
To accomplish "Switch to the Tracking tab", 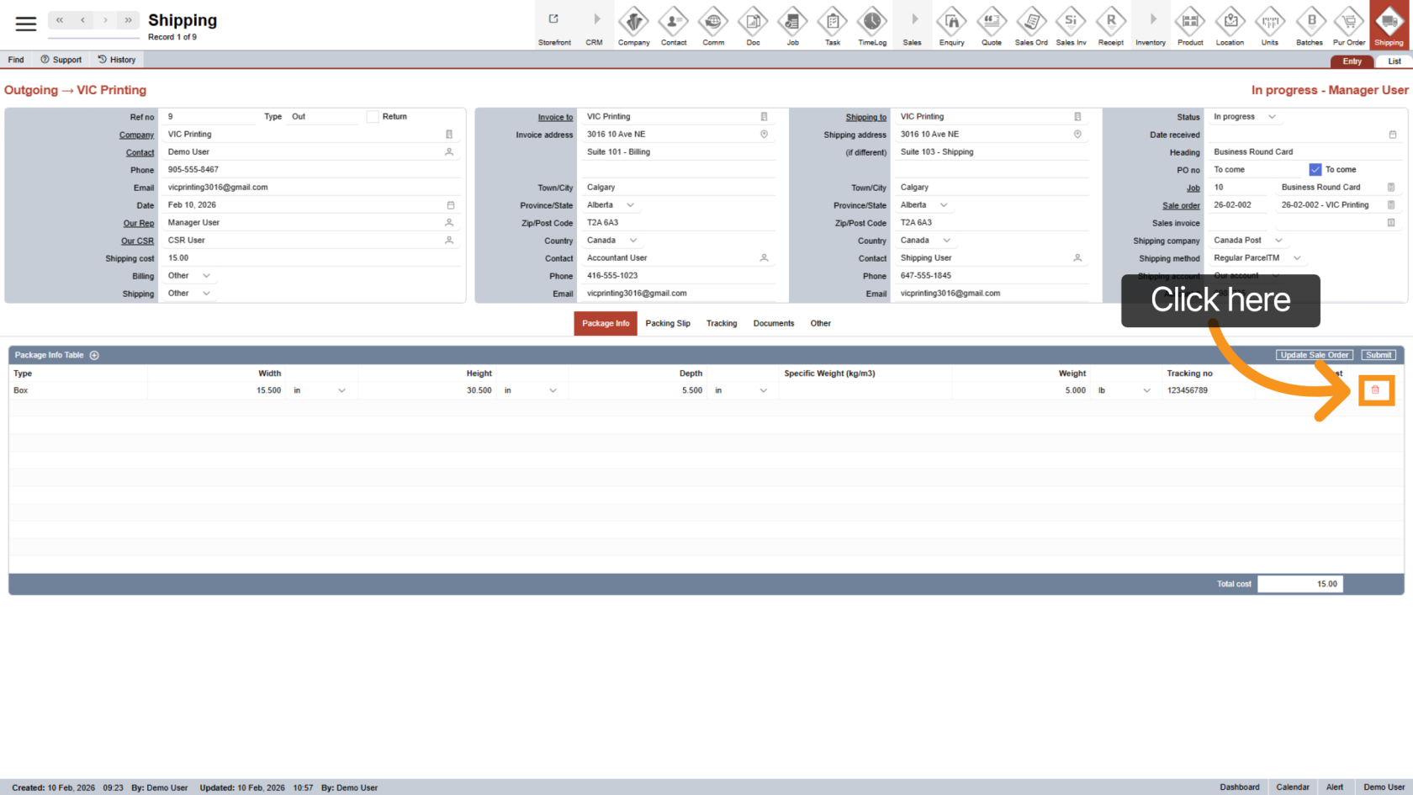I will (722, 324).
